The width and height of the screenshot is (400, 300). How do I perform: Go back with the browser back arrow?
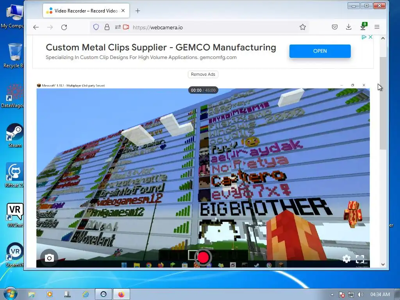tap(36, 27)
